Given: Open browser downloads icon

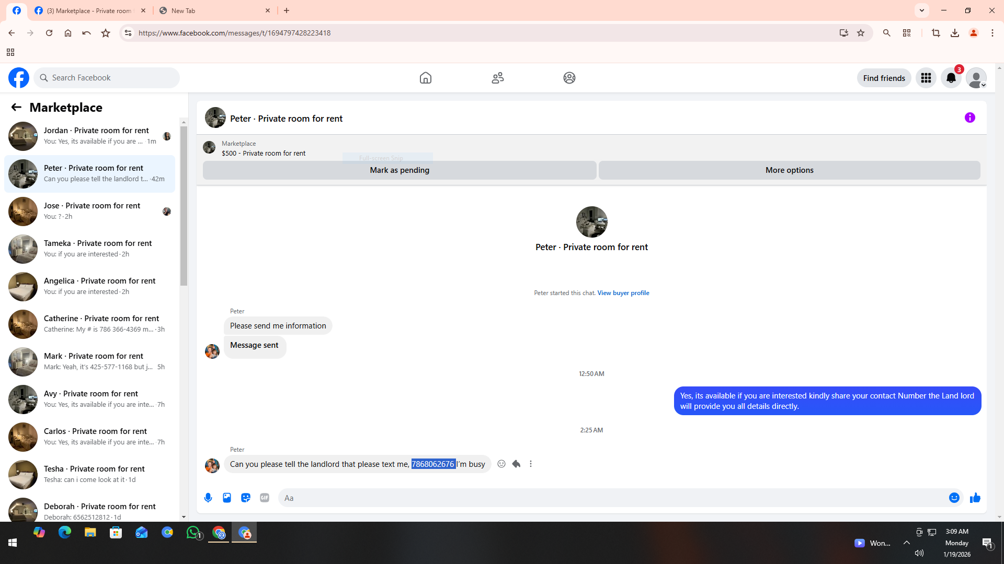Looking at the screenshot, I should point(955,33).
